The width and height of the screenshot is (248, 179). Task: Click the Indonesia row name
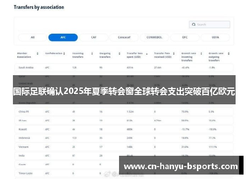click(x=24, y=138)
